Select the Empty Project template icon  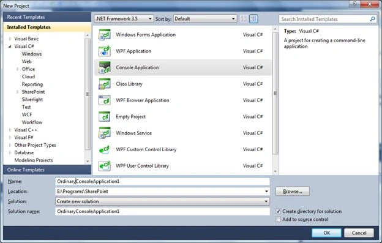pyautogui.click(x=104, y=117)
